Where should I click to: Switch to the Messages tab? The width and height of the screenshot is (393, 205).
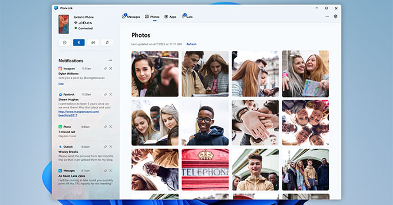(131, 16)
